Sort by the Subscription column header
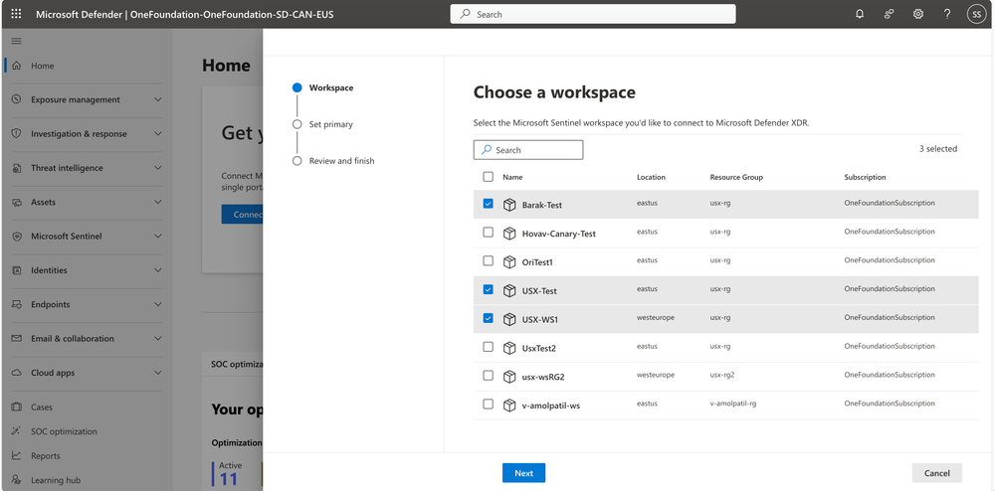 coord(865,177)
